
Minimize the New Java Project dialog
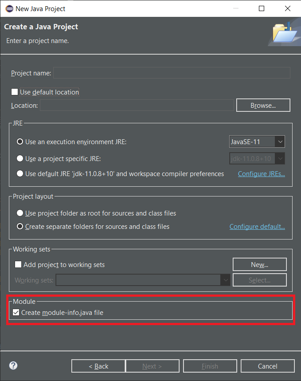(236, 8)
